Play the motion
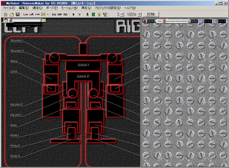 coord(74,15)
